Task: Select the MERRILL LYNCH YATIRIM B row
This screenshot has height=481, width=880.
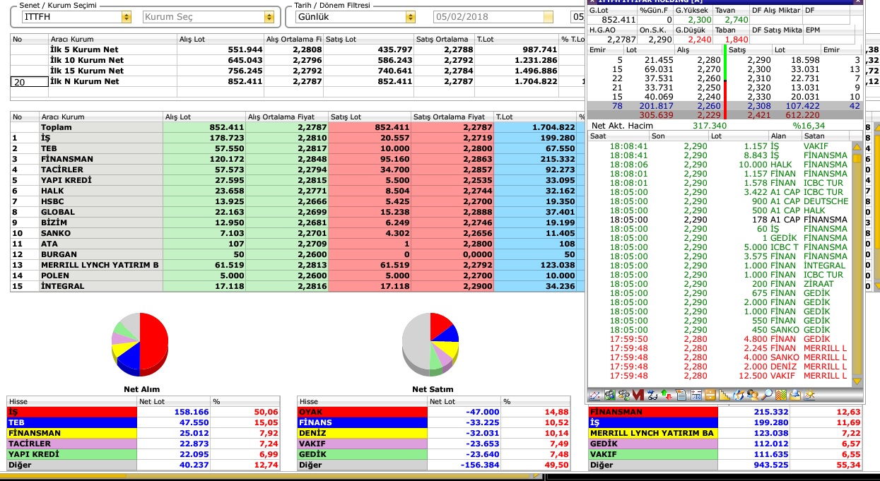Action: click(298, 266)
